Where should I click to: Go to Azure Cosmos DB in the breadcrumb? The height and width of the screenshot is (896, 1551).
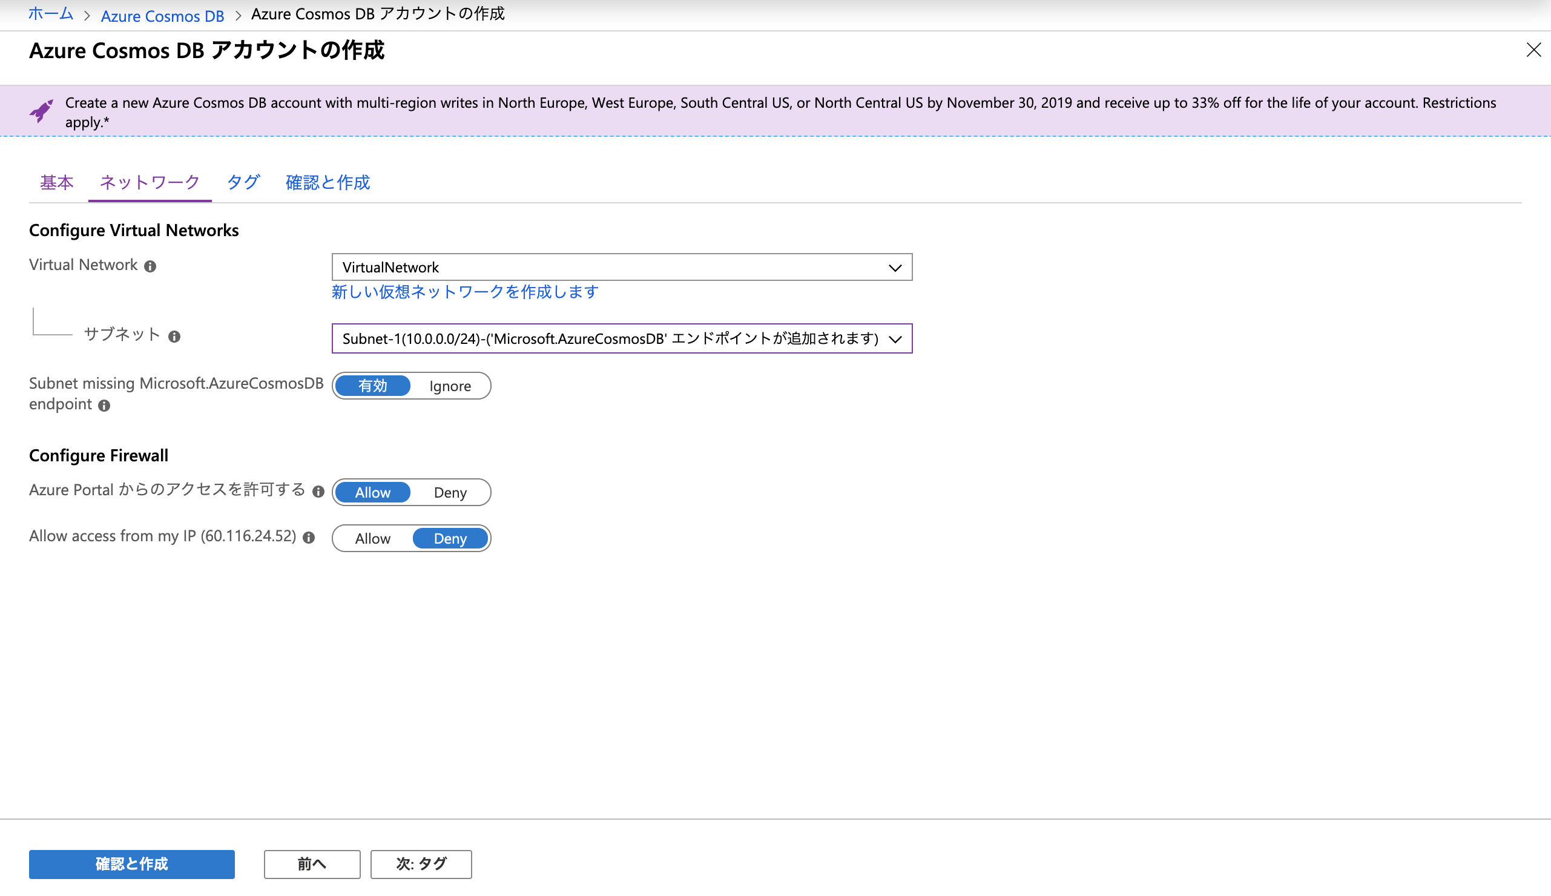162,15
